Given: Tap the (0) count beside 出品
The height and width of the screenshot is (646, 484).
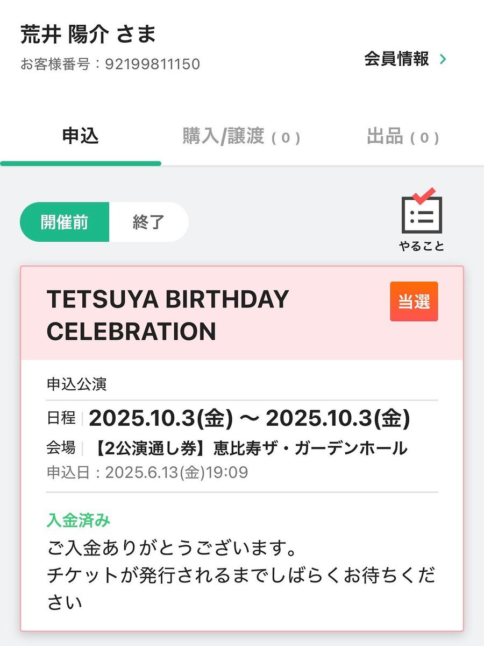Looking at the screenshot, I should point(425,138).
